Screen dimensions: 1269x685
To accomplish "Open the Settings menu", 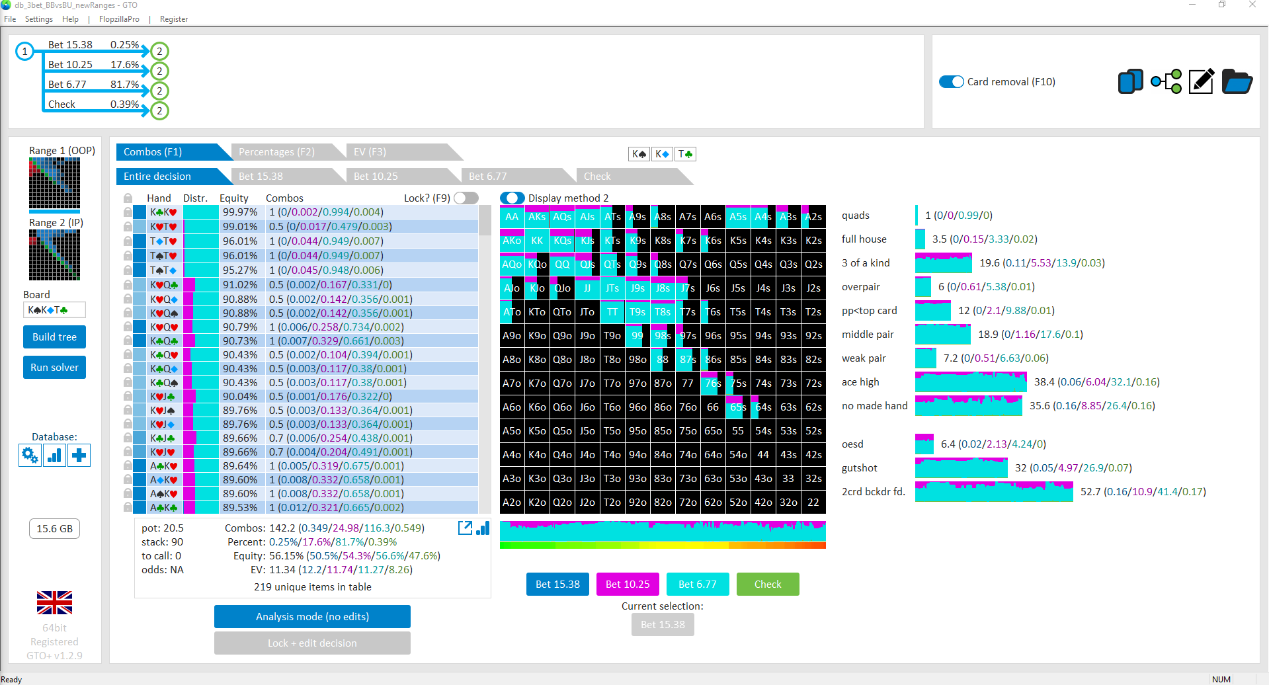I will (x=39, y=19).
